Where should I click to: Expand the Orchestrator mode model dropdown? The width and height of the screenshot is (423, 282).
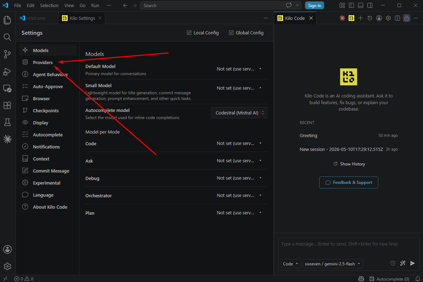239,195
